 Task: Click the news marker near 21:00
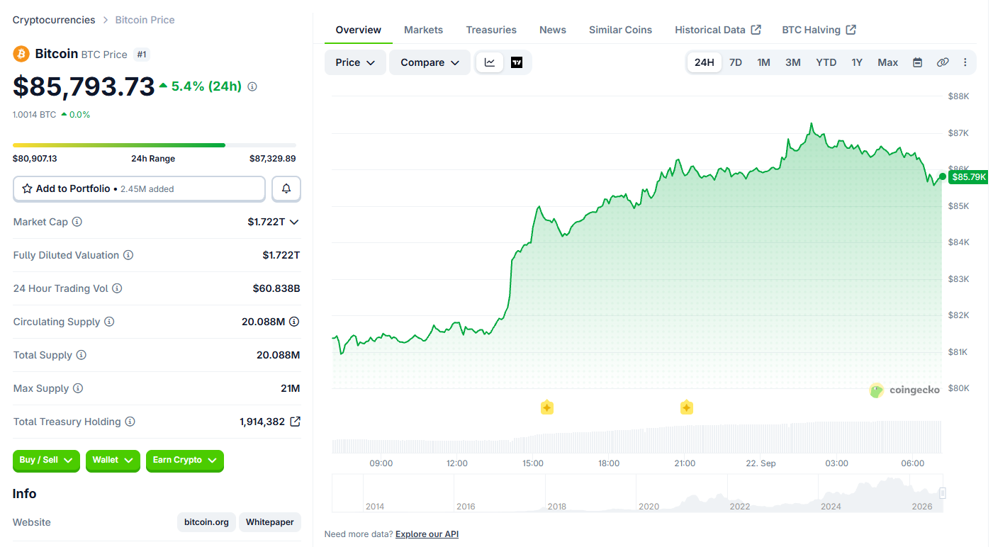686,407
